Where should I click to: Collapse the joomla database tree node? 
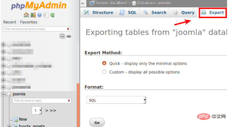point(3,94)
